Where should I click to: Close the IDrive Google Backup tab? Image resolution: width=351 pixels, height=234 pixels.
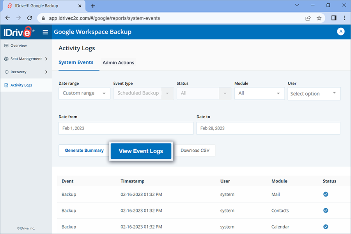80,6
